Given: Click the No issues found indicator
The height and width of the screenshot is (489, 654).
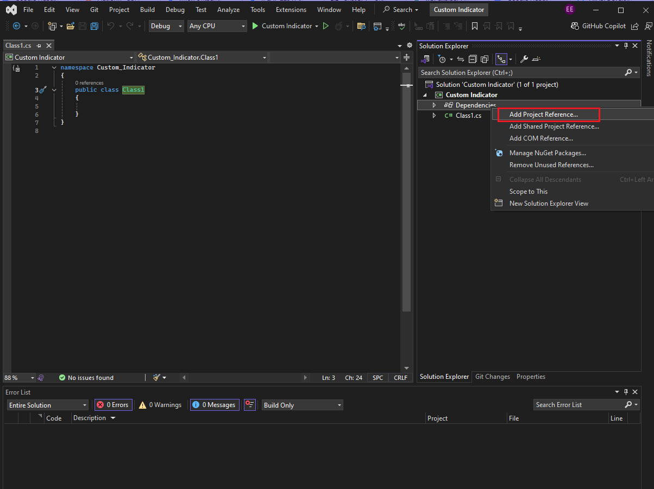Looking at the screenshot, I should pos(86,378).
